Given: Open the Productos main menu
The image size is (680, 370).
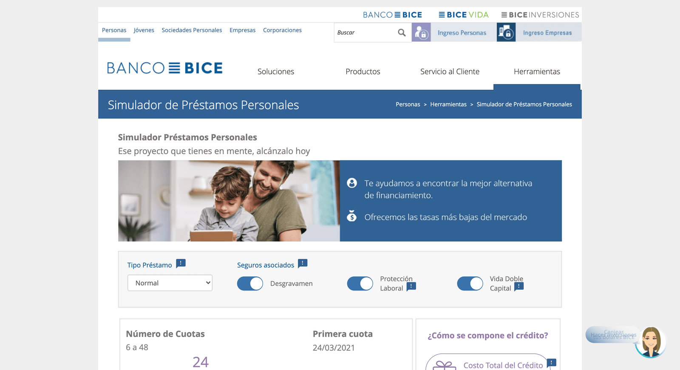Looking at the screenshot, I should tap(363, 71).
